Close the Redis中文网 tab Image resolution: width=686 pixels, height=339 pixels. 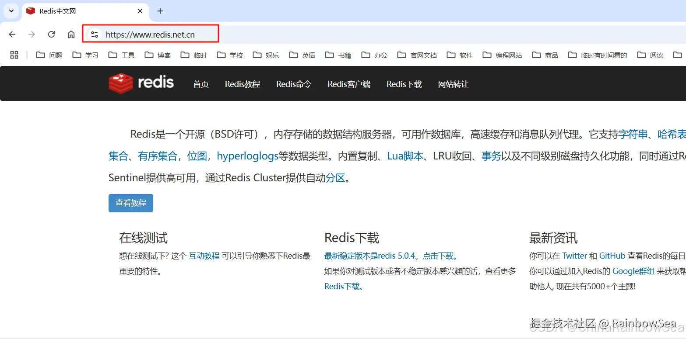[140, 11]
